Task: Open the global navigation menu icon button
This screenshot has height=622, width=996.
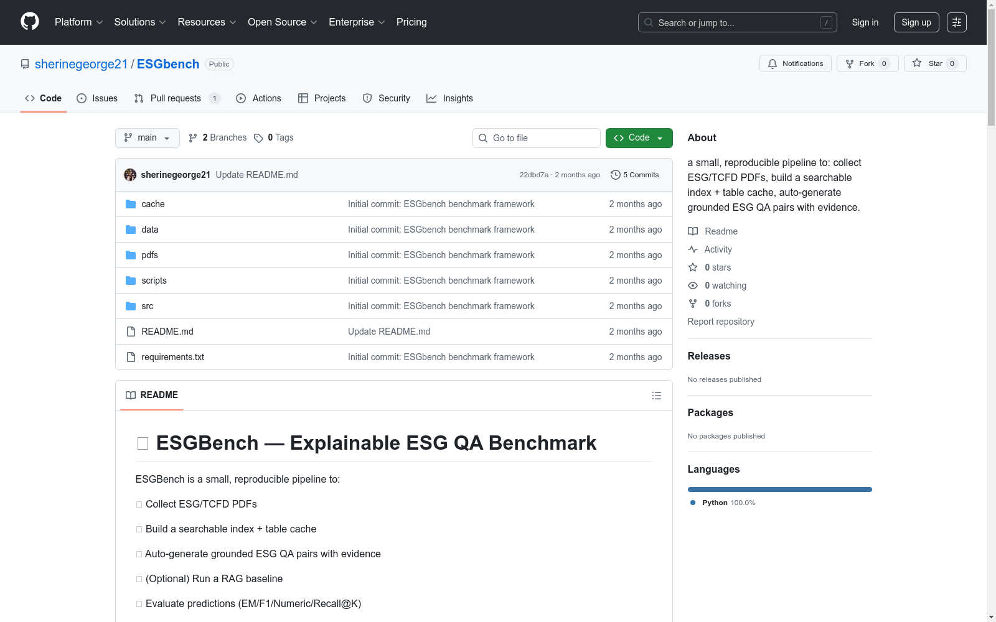Action: [x=957, y=22]
